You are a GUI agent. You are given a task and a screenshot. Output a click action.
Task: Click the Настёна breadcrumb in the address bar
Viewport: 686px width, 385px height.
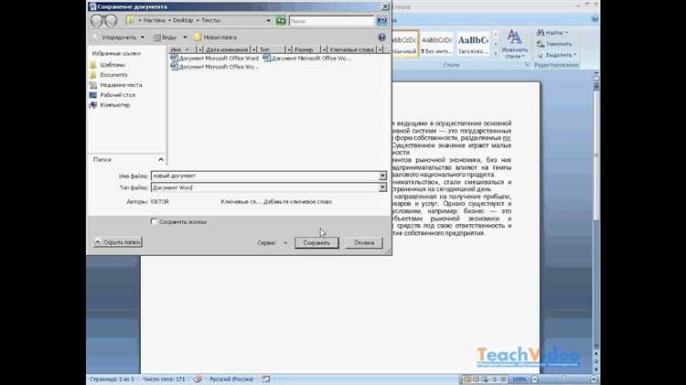coord(155,20)
